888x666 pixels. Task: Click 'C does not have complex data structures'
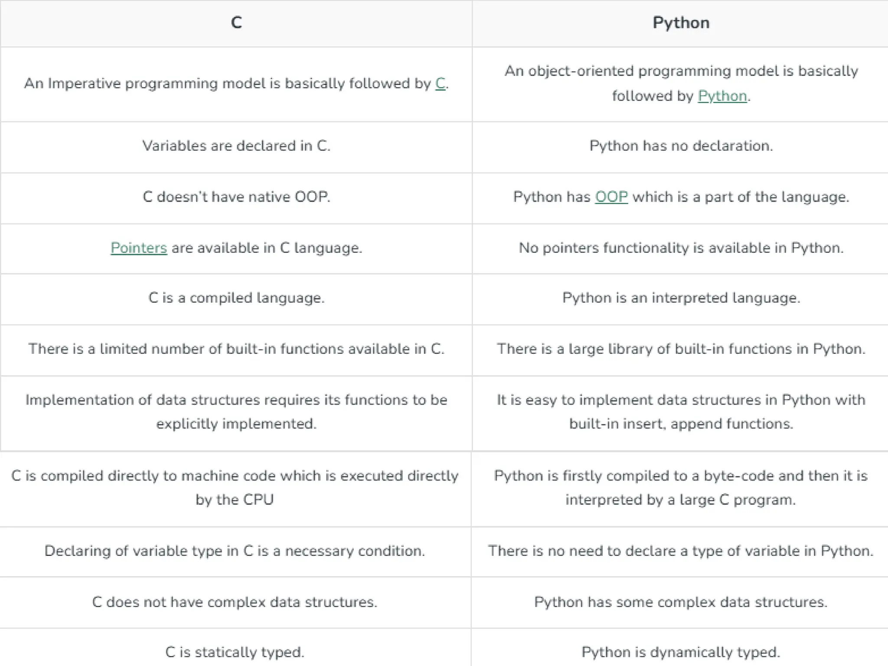tap(235, 602)
